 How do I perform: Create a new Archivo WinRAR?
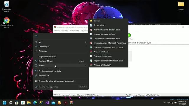click(108, 52)
